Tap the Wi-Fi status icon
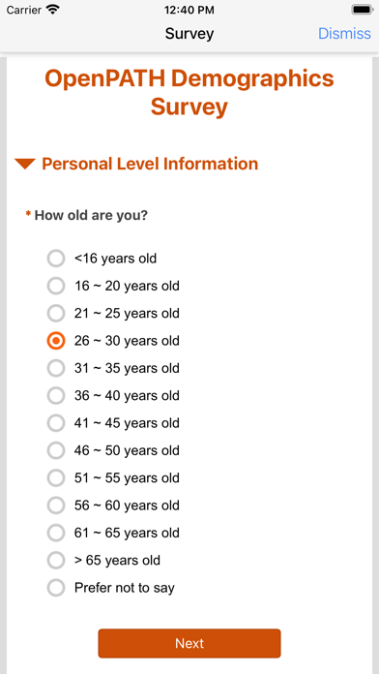This screenshot has width=379, height=674. [53, 10]
